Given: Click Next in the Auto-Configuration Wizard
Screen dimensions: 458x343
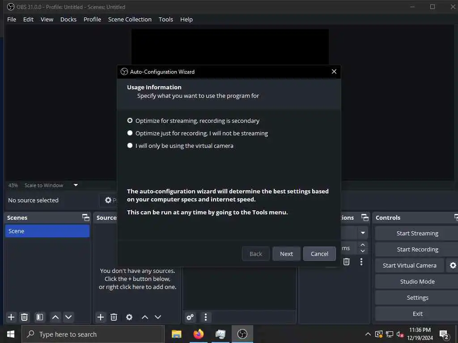Looking at the screenshot, I should [x=286, y=254].
